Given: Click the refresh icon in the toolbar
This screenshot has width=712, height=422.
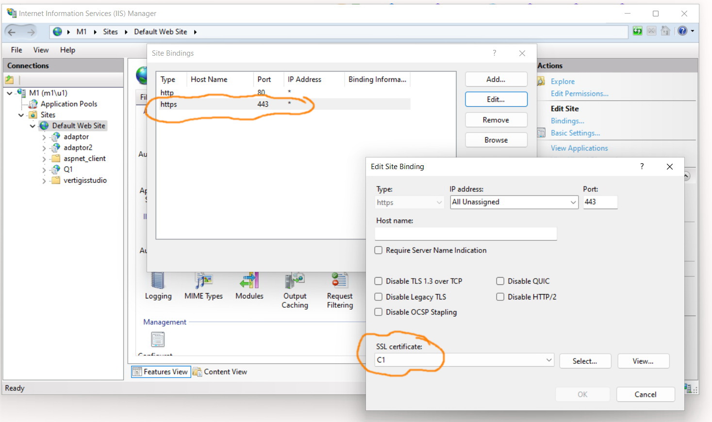Looking at the screenshot, I should coord(637,31).
